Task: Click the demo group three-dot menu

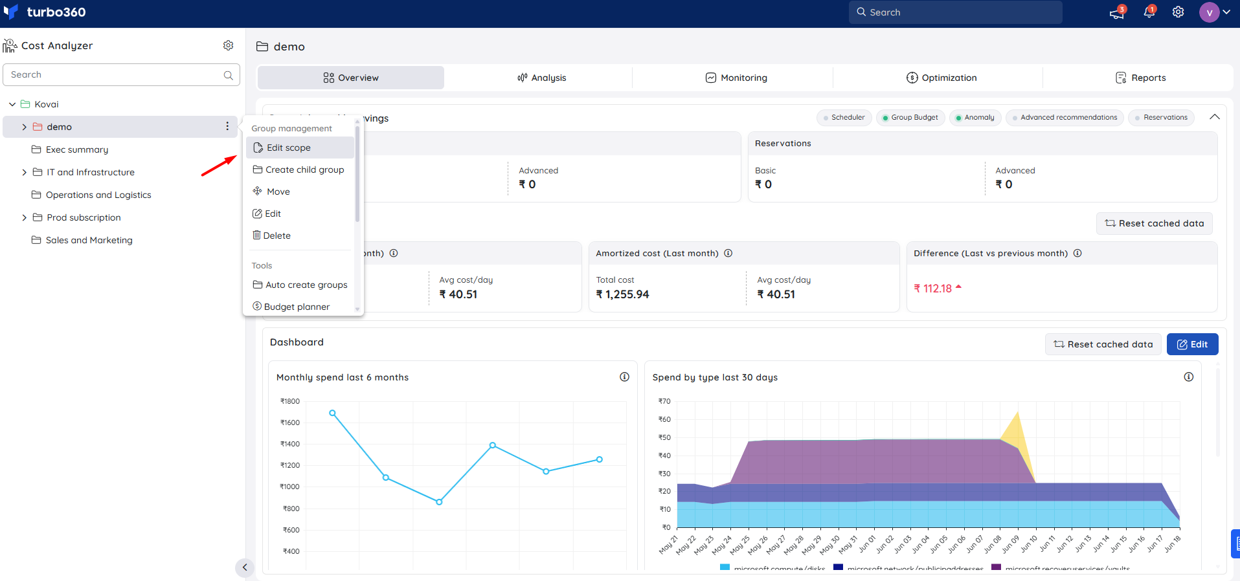Action: click(227, 126)
